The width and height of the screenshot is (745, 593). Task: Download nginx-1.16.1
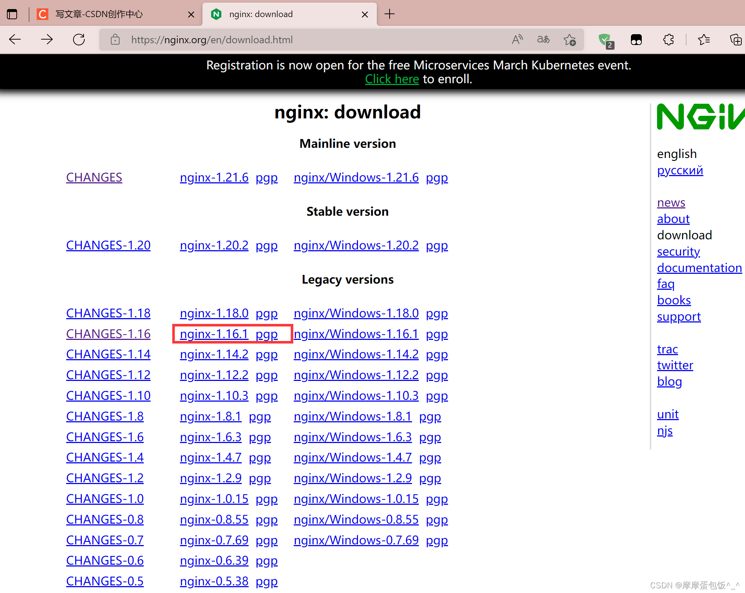click(x=214, y=334)
